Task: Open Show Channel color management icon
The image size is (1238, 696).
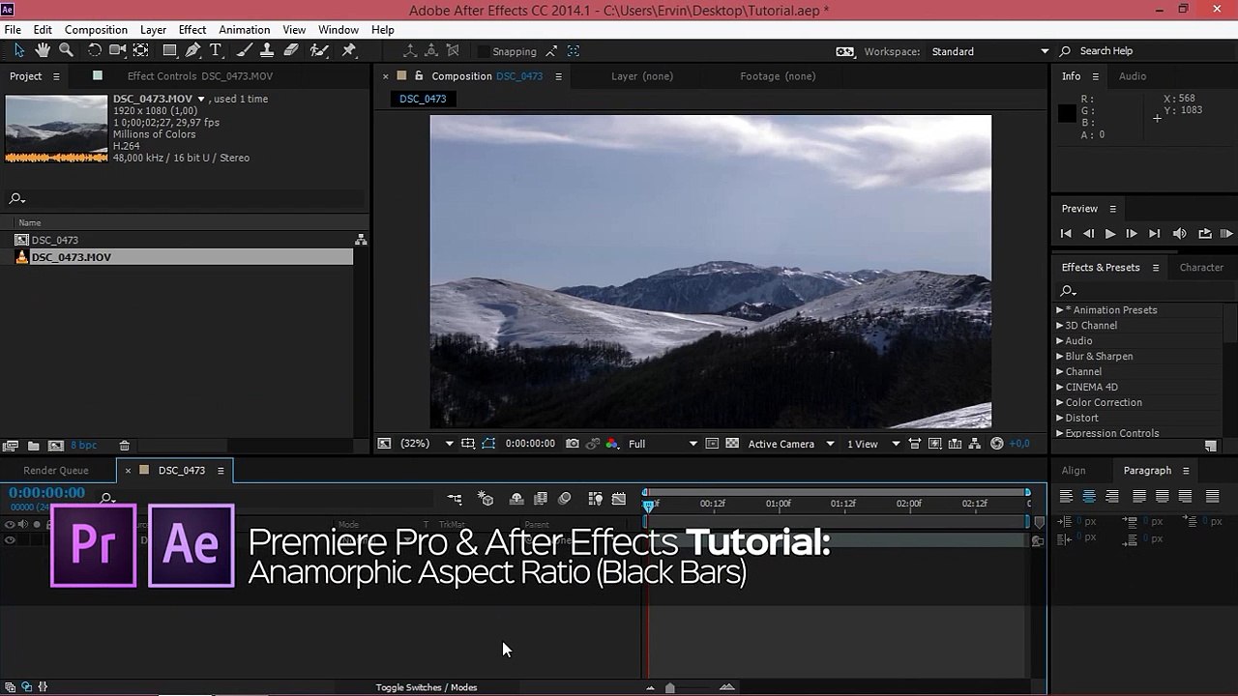Action: tap(612, 444)
